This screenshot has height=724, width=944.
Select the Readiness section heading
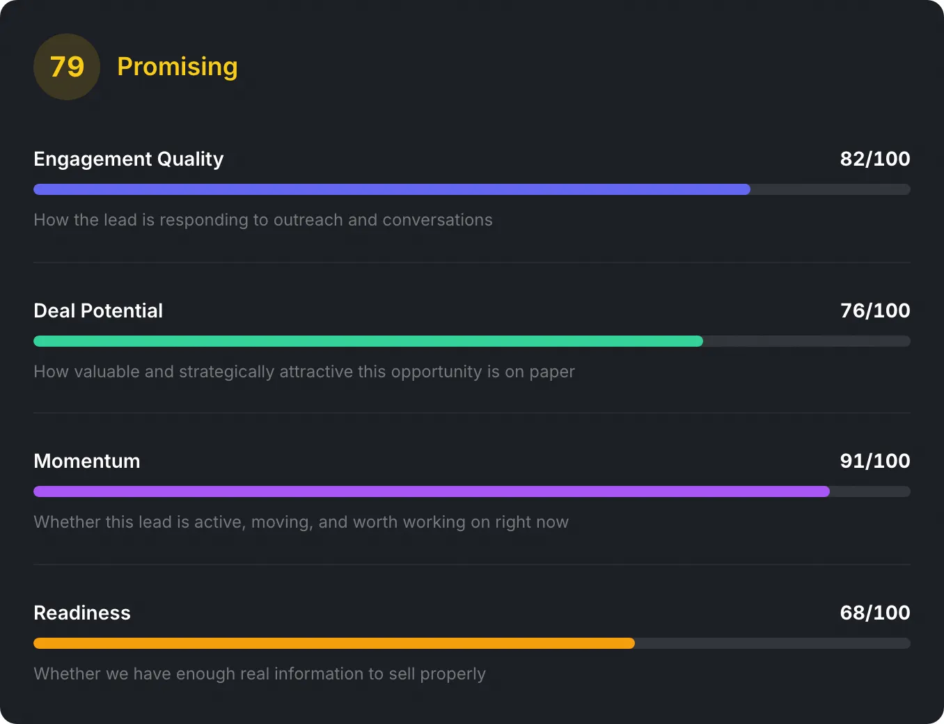tap(81, 613)
